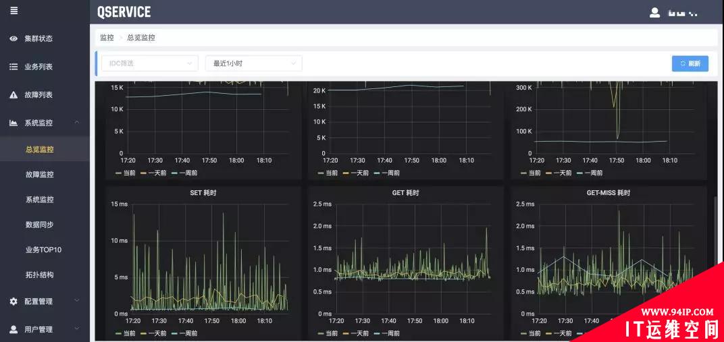724x342 pixels.
Task: Click the eye icon beside 集群状态
Action: [14, 38]
